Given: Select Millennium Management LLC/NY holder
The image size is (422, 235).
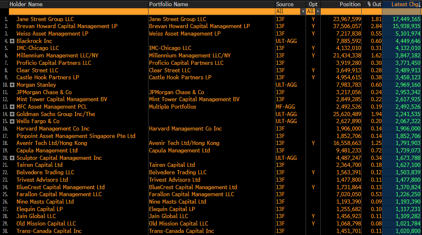Looking at the screenshot, I should [57, 55].
